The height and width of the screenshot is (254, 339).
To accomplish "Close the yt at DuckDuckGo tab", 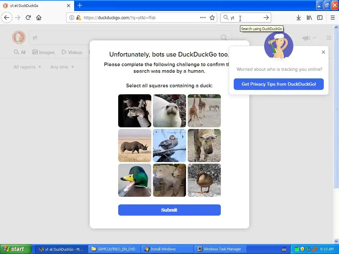I will [68, 6].
